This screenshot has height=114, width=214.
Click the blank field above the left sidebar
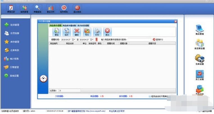pos(15,17)
